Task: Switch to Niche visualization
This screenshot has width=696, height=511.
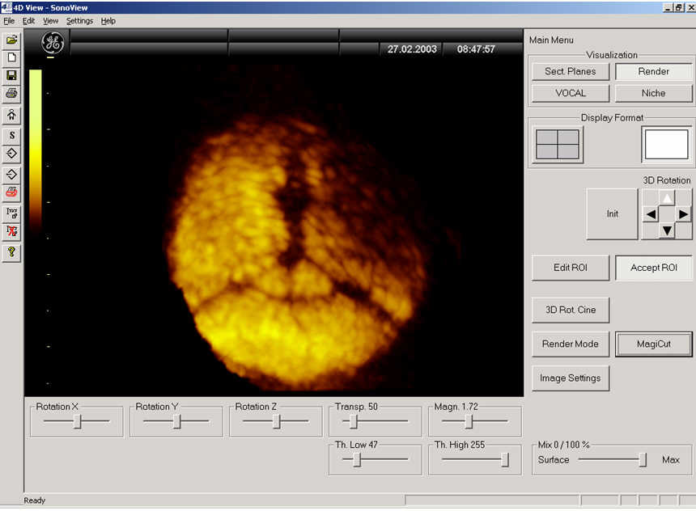Action: coord(653,93)
